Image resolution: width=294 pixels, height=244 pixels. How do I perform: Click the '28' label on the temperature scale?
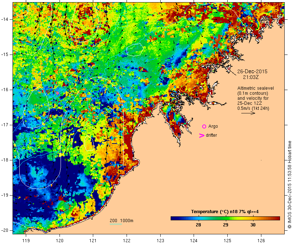[198, 225]
